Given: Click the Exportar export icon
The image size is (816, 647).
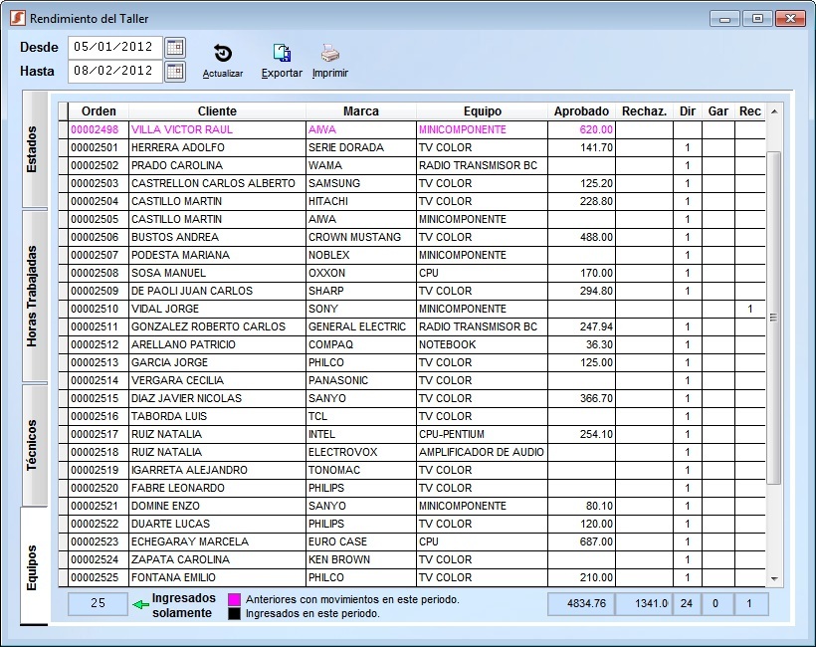Looking at the screenshot, I should (x=282, y=54).
